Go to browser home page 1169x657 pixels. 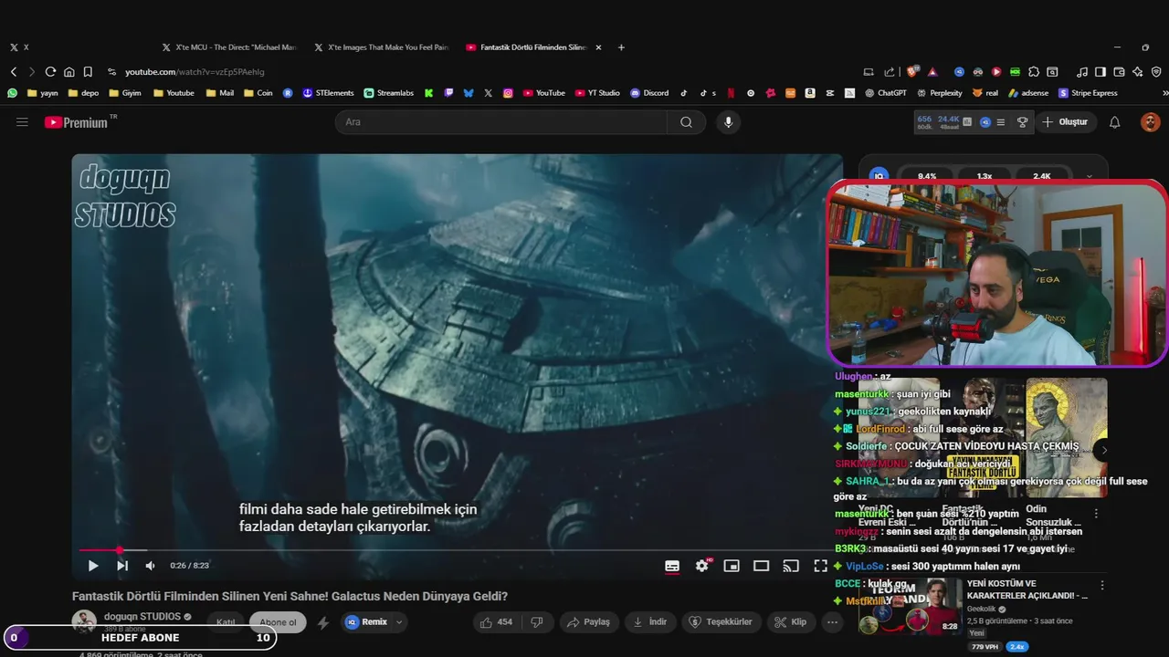68,71
